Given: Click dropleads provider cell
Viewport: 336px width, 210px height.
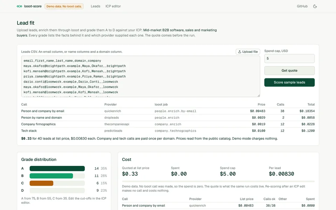Looking at the screenshot, I should 111,118.
